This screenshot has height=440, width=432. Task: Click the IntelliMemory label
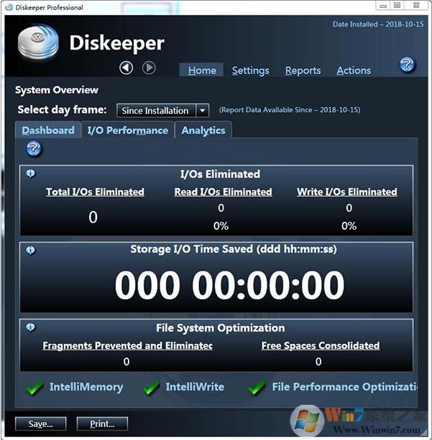[86, 387]
